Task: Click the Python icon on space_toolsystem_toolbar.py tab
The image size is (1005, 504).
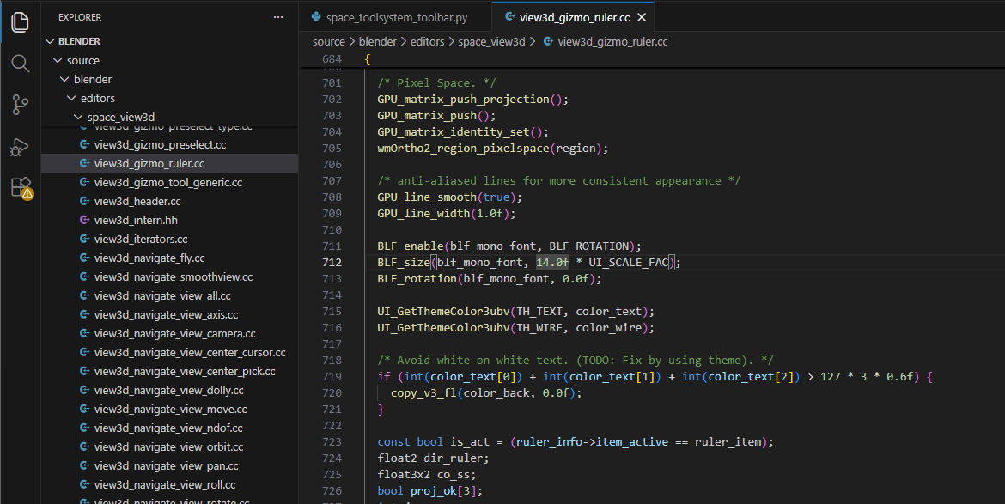Action: point(316,17)
